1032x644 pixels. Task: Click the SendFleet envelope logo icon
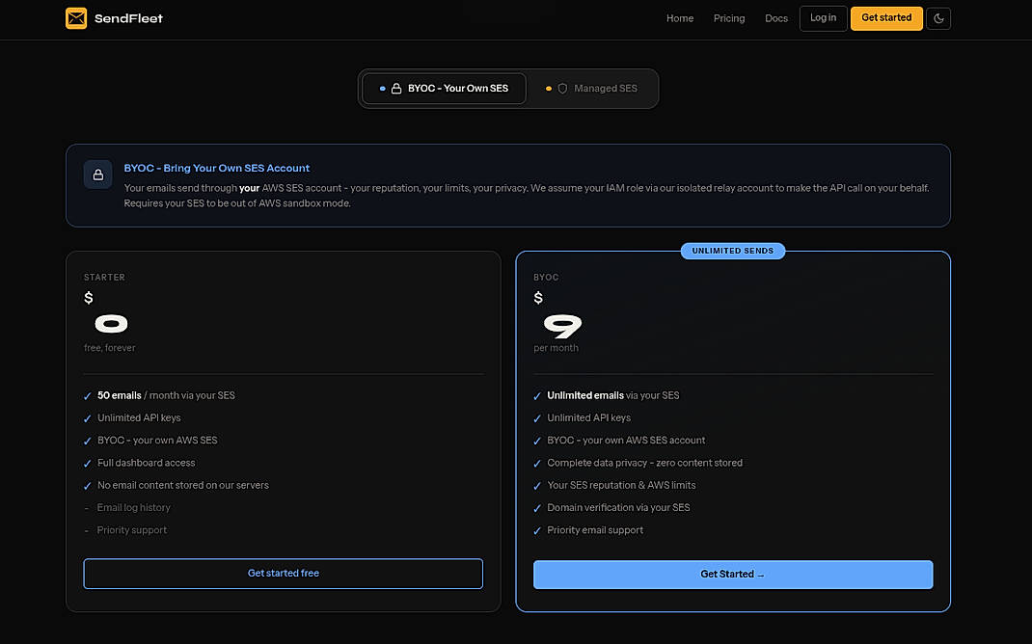tap(76, 18)
